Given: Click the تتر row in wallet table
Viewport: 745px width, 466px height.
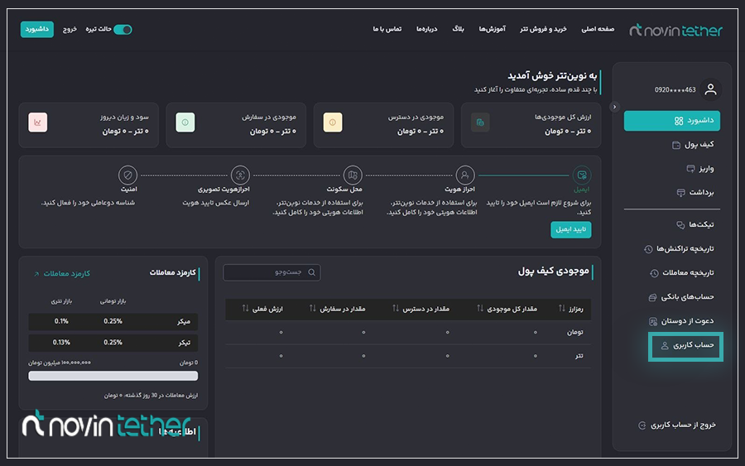Looking at the screenshot, I should [408, 356].
